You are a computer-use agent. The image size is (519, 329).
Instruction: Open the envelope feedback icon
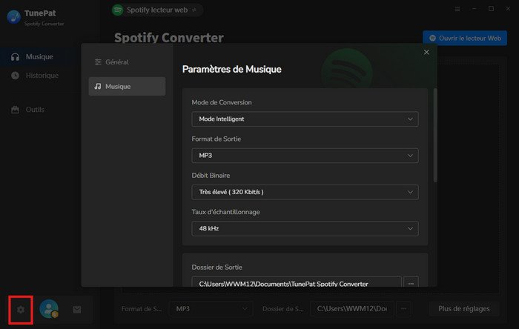(77, 310)
